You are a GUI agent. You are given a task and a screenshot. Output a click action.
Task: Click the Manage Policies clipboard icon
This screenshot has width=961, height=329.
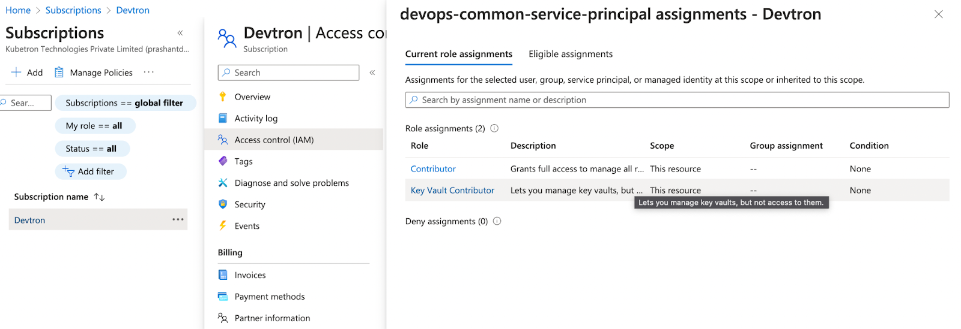59,73
